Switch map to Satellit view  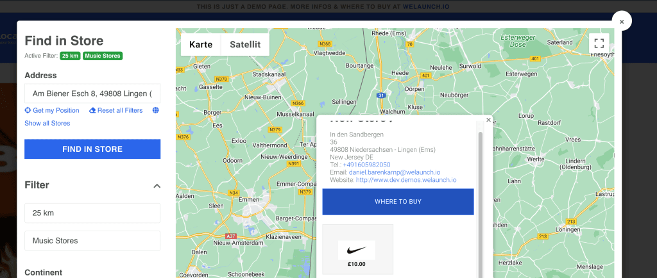(245, 45)
